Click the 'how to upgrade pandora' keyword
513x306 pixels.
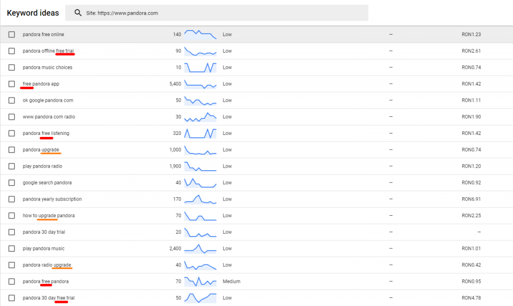[x=49, y=216]
